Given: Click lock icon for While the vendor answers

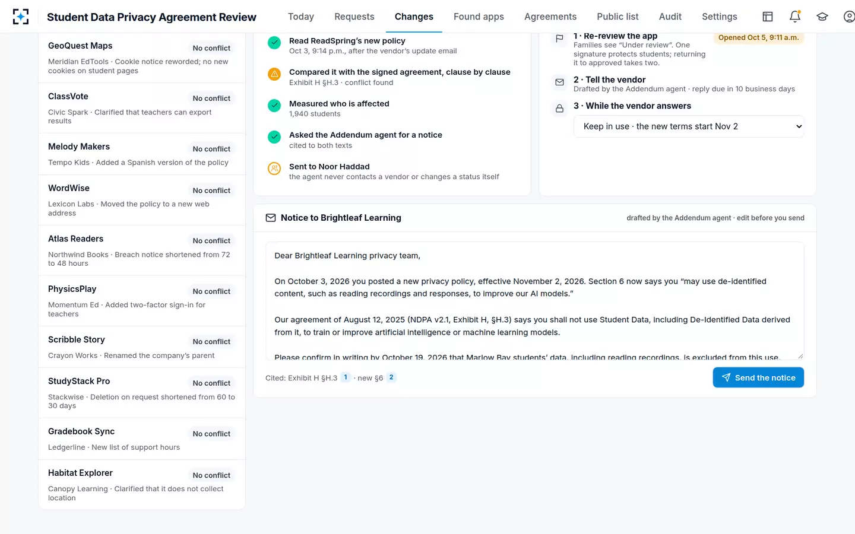Looking at the screenshot, I should point(559,109).
